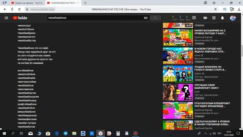Open the СТАЛ БОГАТЫМ КЛЕШЕРОМ thumbnail
243x137 pixels.
178,110
